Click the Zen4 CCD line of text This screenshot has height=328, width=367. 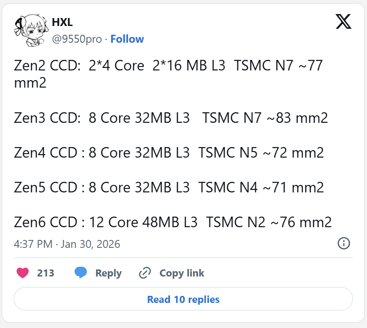pyautogui.click(x=169, y=153)
